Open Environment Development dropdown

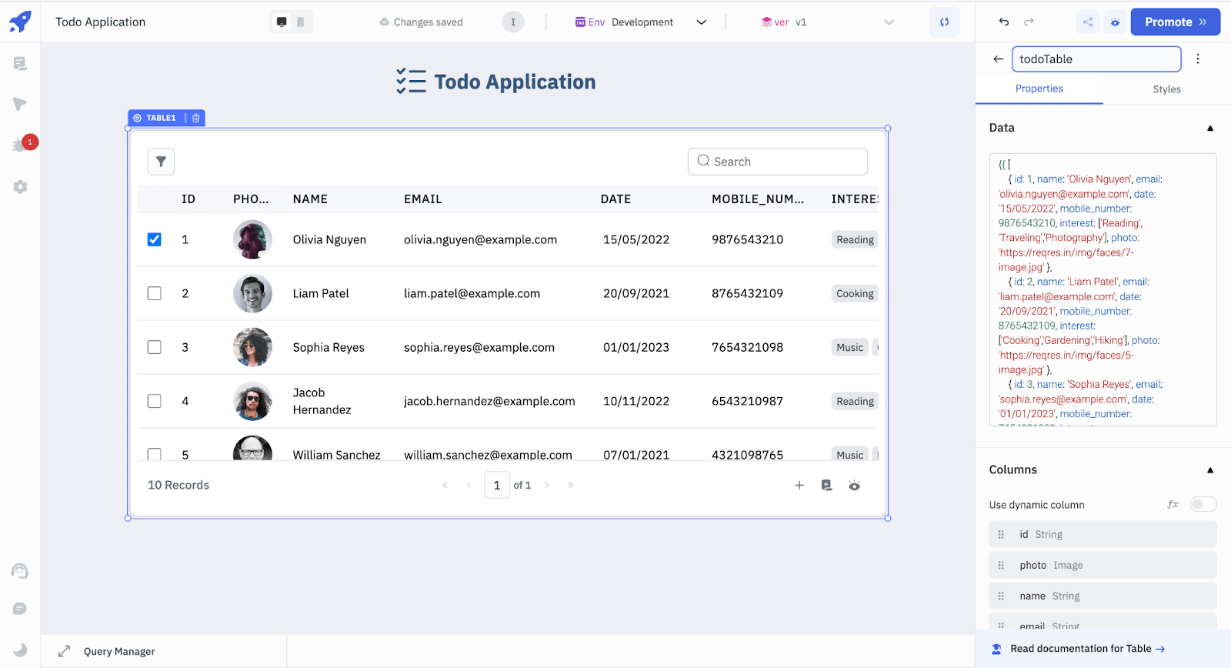(x=641, y=22)
